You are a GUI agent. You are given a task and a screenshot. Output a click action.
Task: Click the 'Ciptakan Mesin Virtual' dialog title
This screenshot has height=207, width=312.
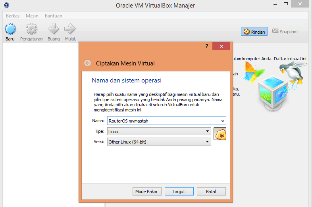(125, 63)
